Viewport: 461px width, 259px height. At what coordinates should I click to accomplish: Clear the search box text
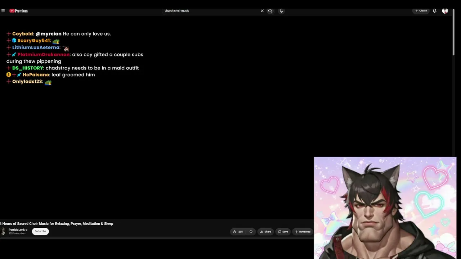(x=262, y=11)
